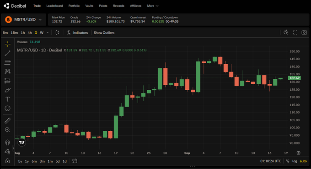The height and width of the screenshot is (169, 311).
Task: Open the forecasting and measurement tools
Action: coord(7,81)
